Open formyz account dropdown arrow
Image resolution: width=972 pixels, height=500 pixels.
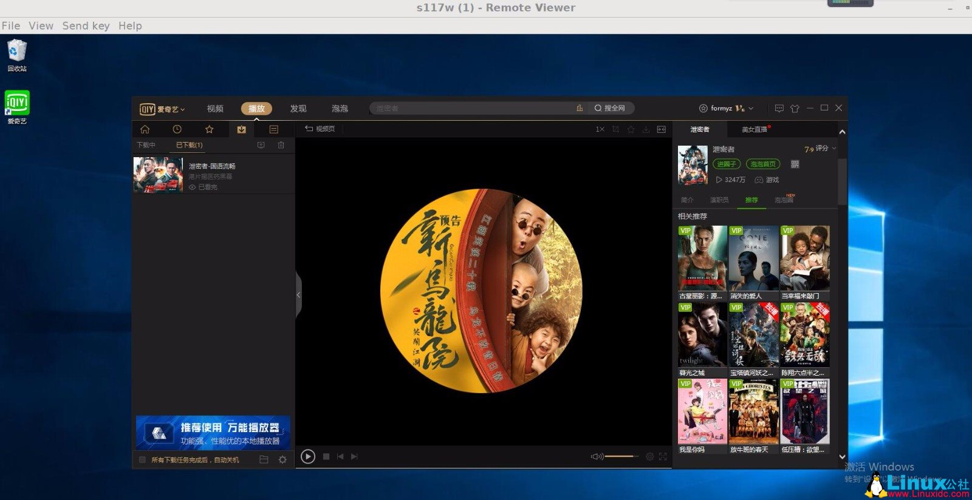coord(751,109)
